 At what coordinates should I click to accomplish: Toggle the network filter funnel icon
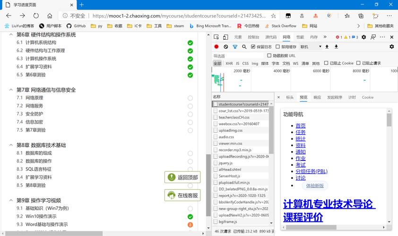tap(235, 47)
